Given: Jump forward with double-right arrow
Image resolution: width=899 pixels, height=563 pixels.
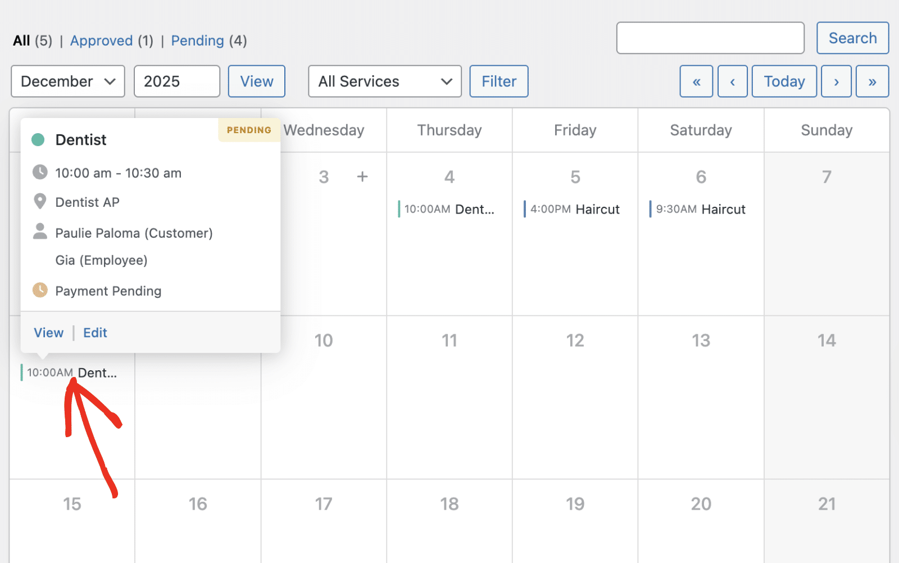Looking at the screenshot, I should coord(872,81).
